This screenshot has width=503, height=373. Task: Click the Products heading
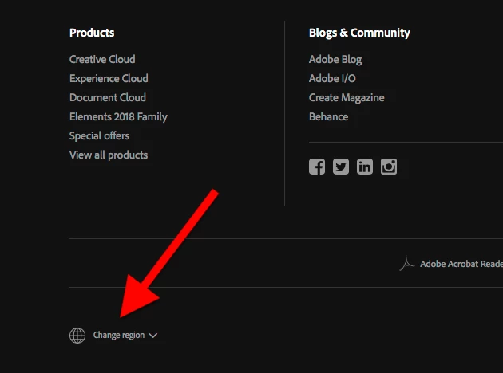[x=92, y=33]
